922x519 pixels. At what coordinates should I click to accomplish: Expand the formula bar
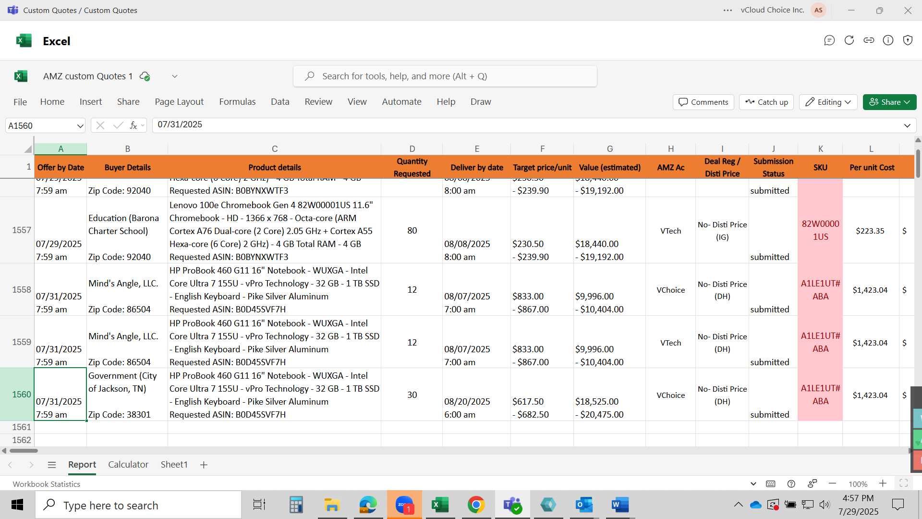pyautogui.click(x=907, y=126)
